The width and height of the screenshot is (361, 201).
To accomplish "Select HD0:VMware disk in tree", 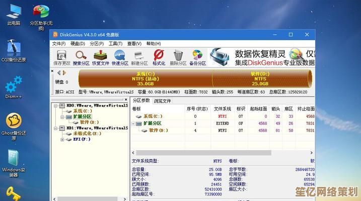I will pos(97,106).
